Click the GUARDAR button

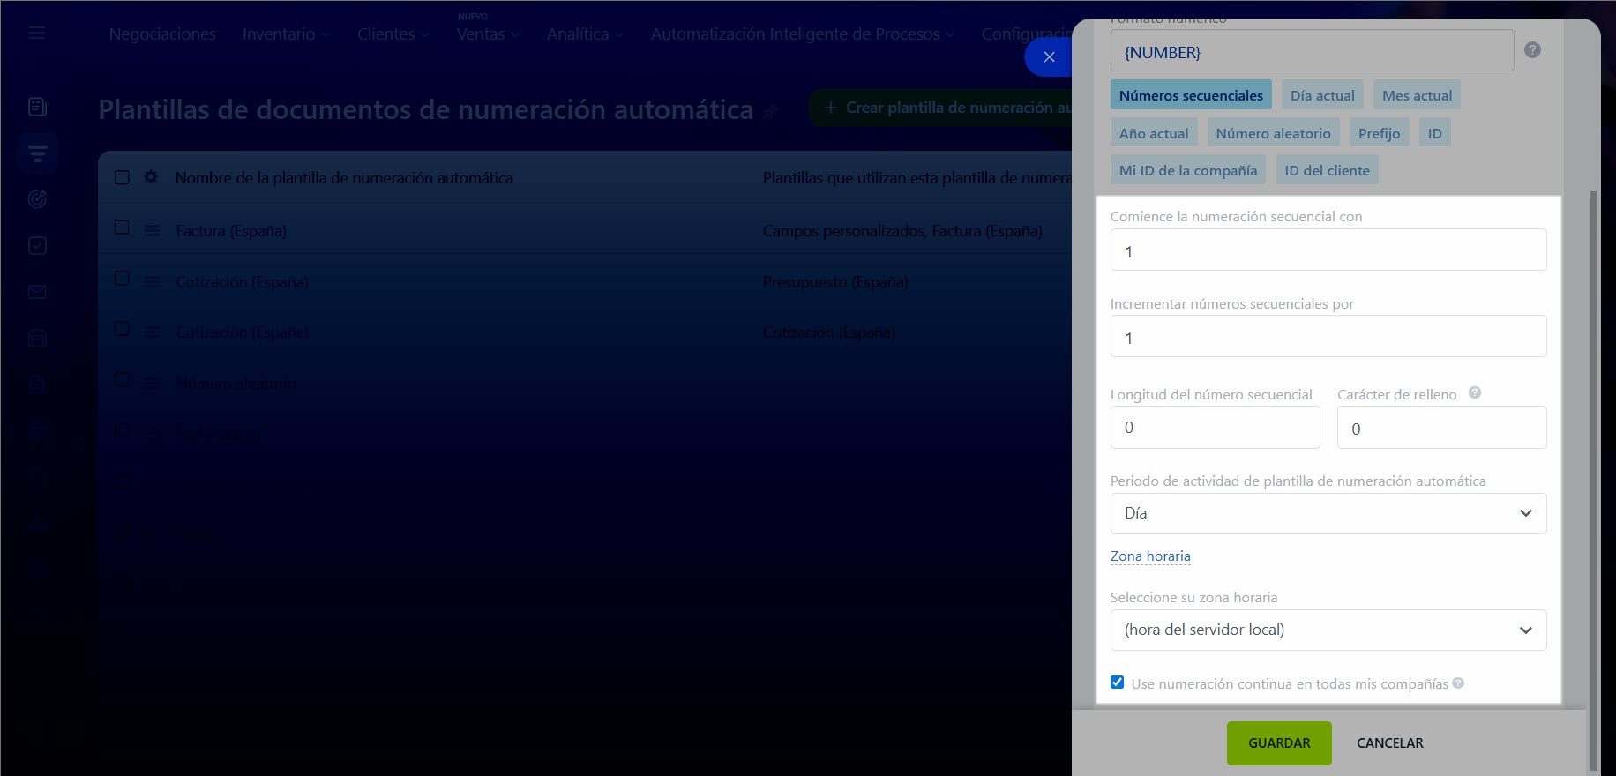pyautogui.click(x=1278, y=742)
